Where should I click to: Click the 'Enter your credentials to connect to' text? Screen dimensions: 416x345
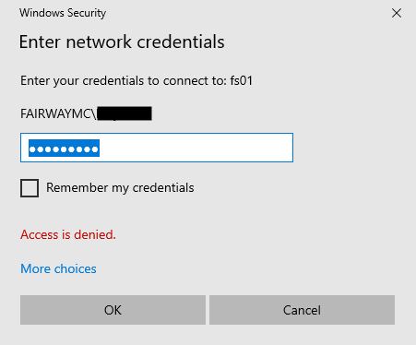pos(124,81)
